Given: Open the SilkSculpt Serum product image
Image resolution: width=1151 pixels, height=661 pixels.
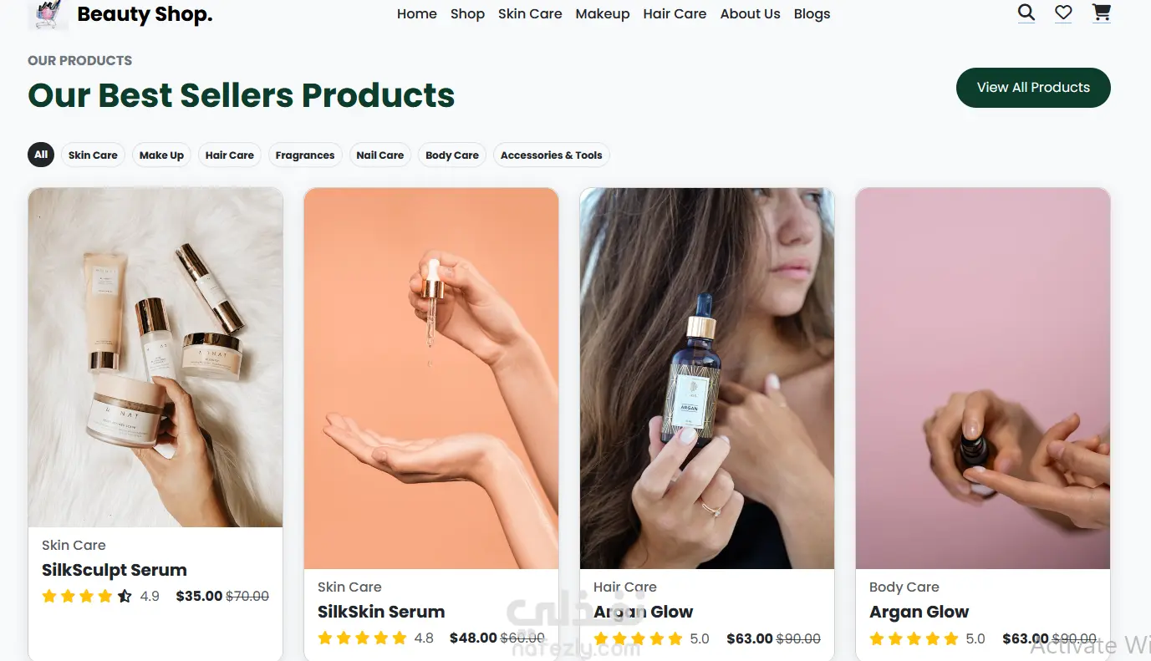Looking at the screenshot, I should point(155,357).
